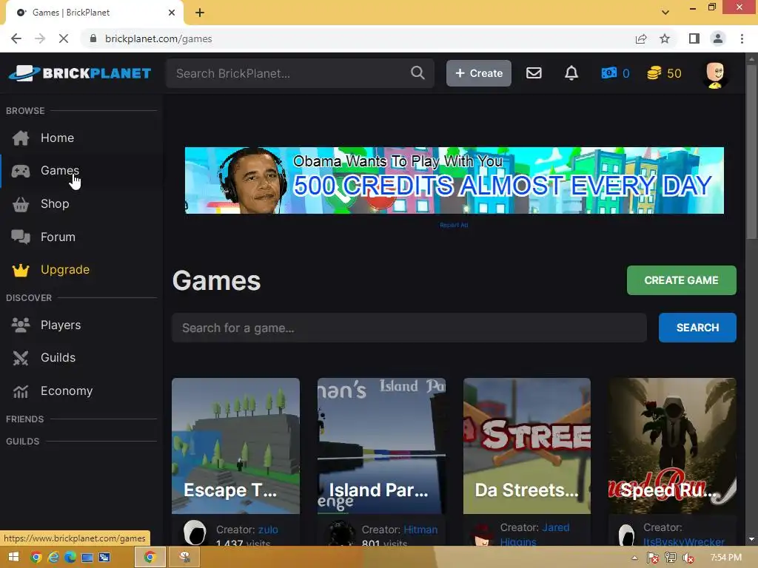This screenshot has width=758, height=568.
Task: Open the tab search chevron dropdown
Action: click(665, 13)
